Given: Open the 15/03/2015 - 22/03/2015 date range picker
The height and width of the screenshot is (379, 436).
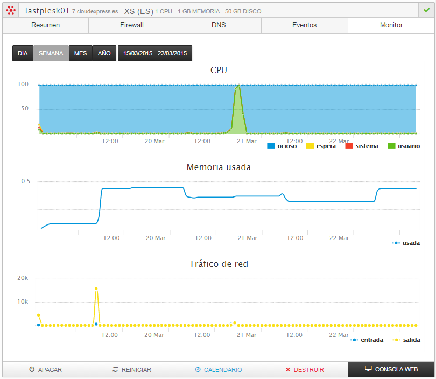Looking at the screenshot, I should coord(155,53).
